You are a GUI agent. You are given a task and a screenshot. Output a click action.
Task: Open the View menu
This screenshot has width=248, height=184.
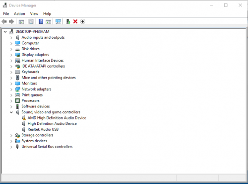click(x=34, y=13)
